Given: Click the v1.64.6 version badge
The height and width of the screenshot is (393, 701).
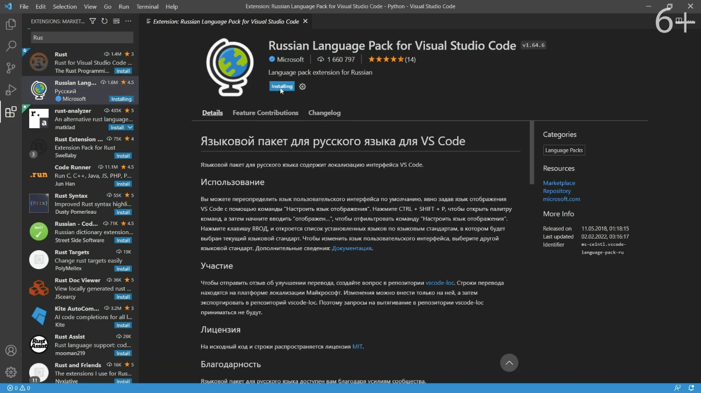Looking at the screenshot, I should (534, 45).
